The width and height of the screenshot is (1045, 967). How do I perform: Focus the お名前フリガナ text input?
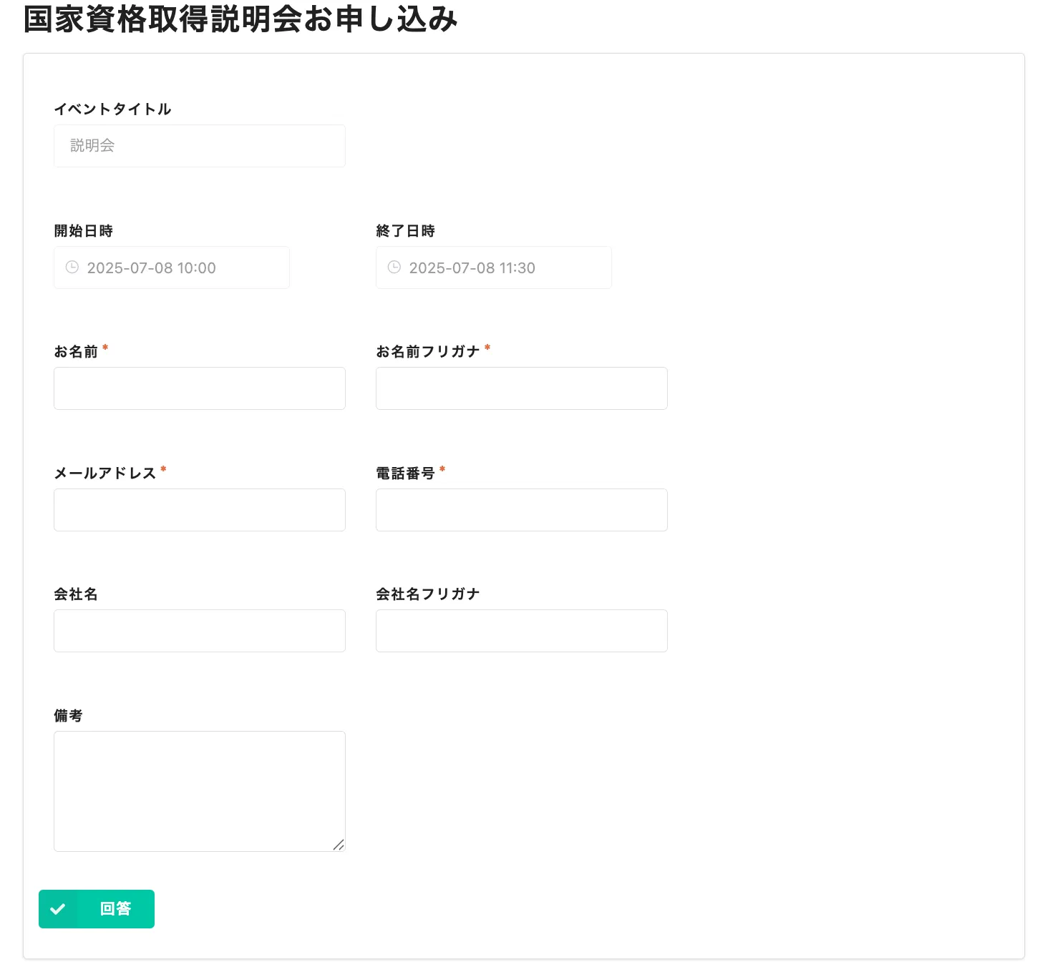pyautogui.click(x=521, y=388)
